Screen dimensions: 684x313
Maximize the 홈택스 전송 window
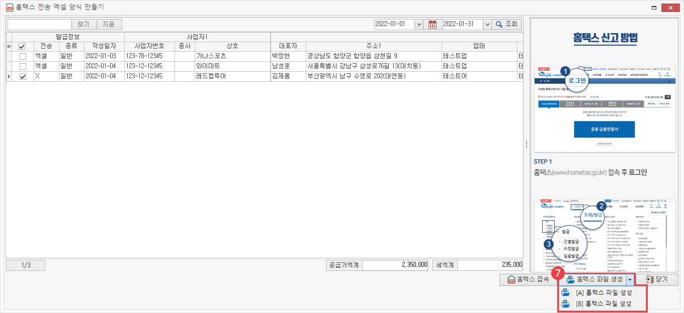pyautogui.click(x=654, y=7)
